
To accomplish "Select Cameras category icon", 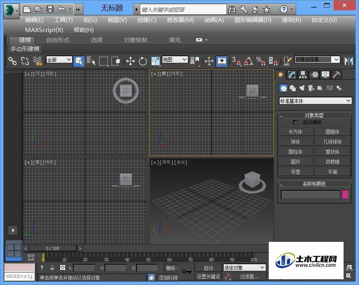I will [311, 88].
